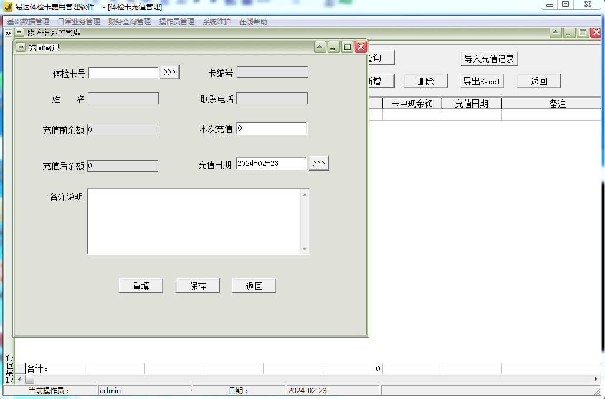Click the admin operator status field
605x399 pixels.
pos(145,391)
